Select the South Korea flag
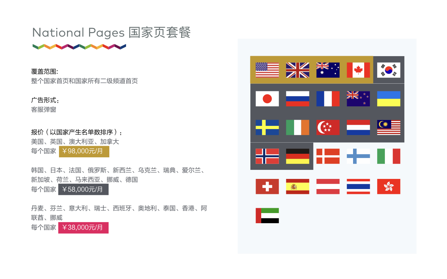 (x=389, y=70)
